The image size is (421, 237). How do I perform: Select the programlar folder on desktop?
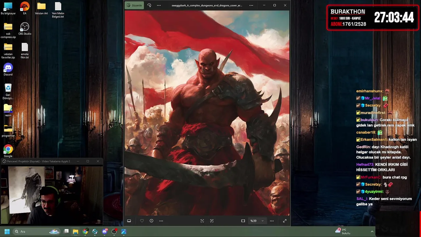click(8, 131)
